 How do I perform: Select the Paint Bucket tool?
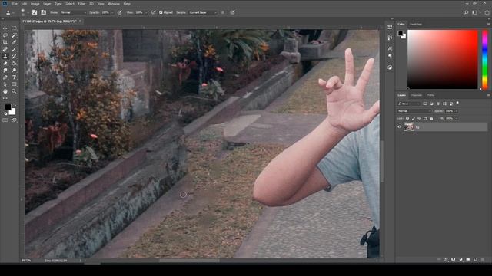coord(14,63)
